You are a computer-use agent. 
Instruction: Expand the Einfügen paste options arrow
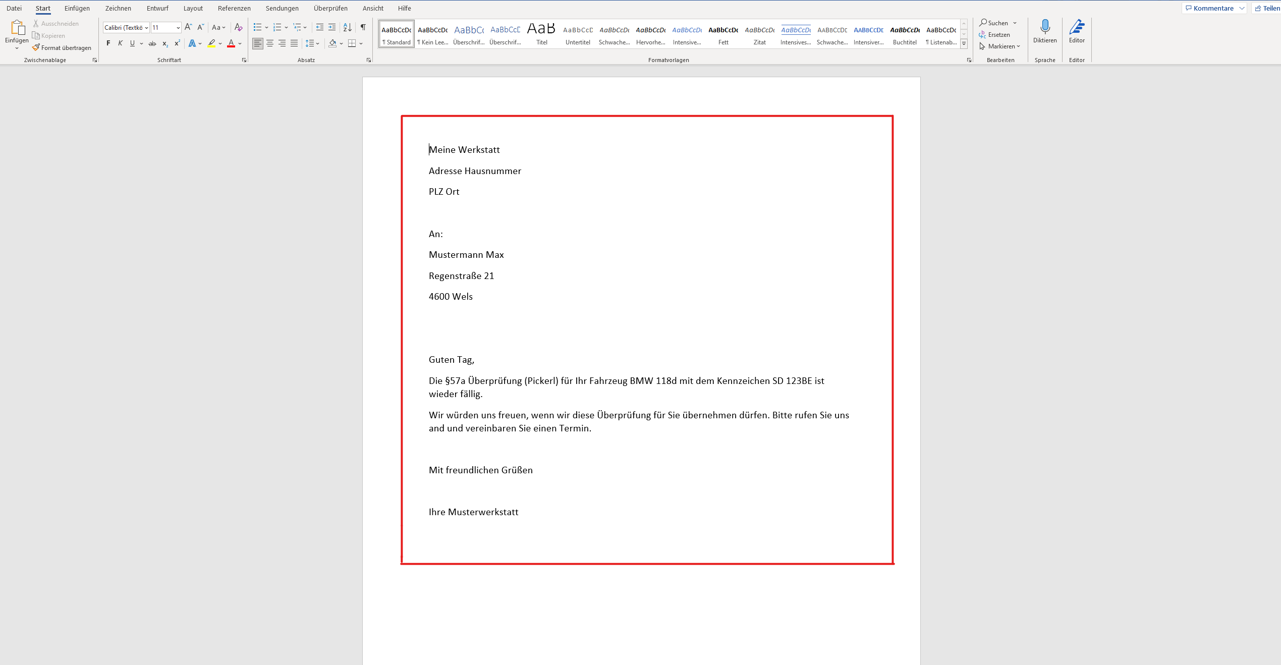point(17,48)
